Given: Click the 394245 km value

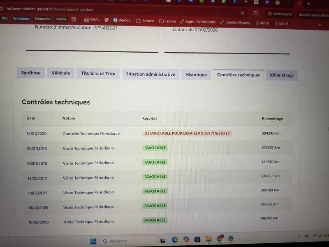Looking at the screenshot, I should point(271,133).
